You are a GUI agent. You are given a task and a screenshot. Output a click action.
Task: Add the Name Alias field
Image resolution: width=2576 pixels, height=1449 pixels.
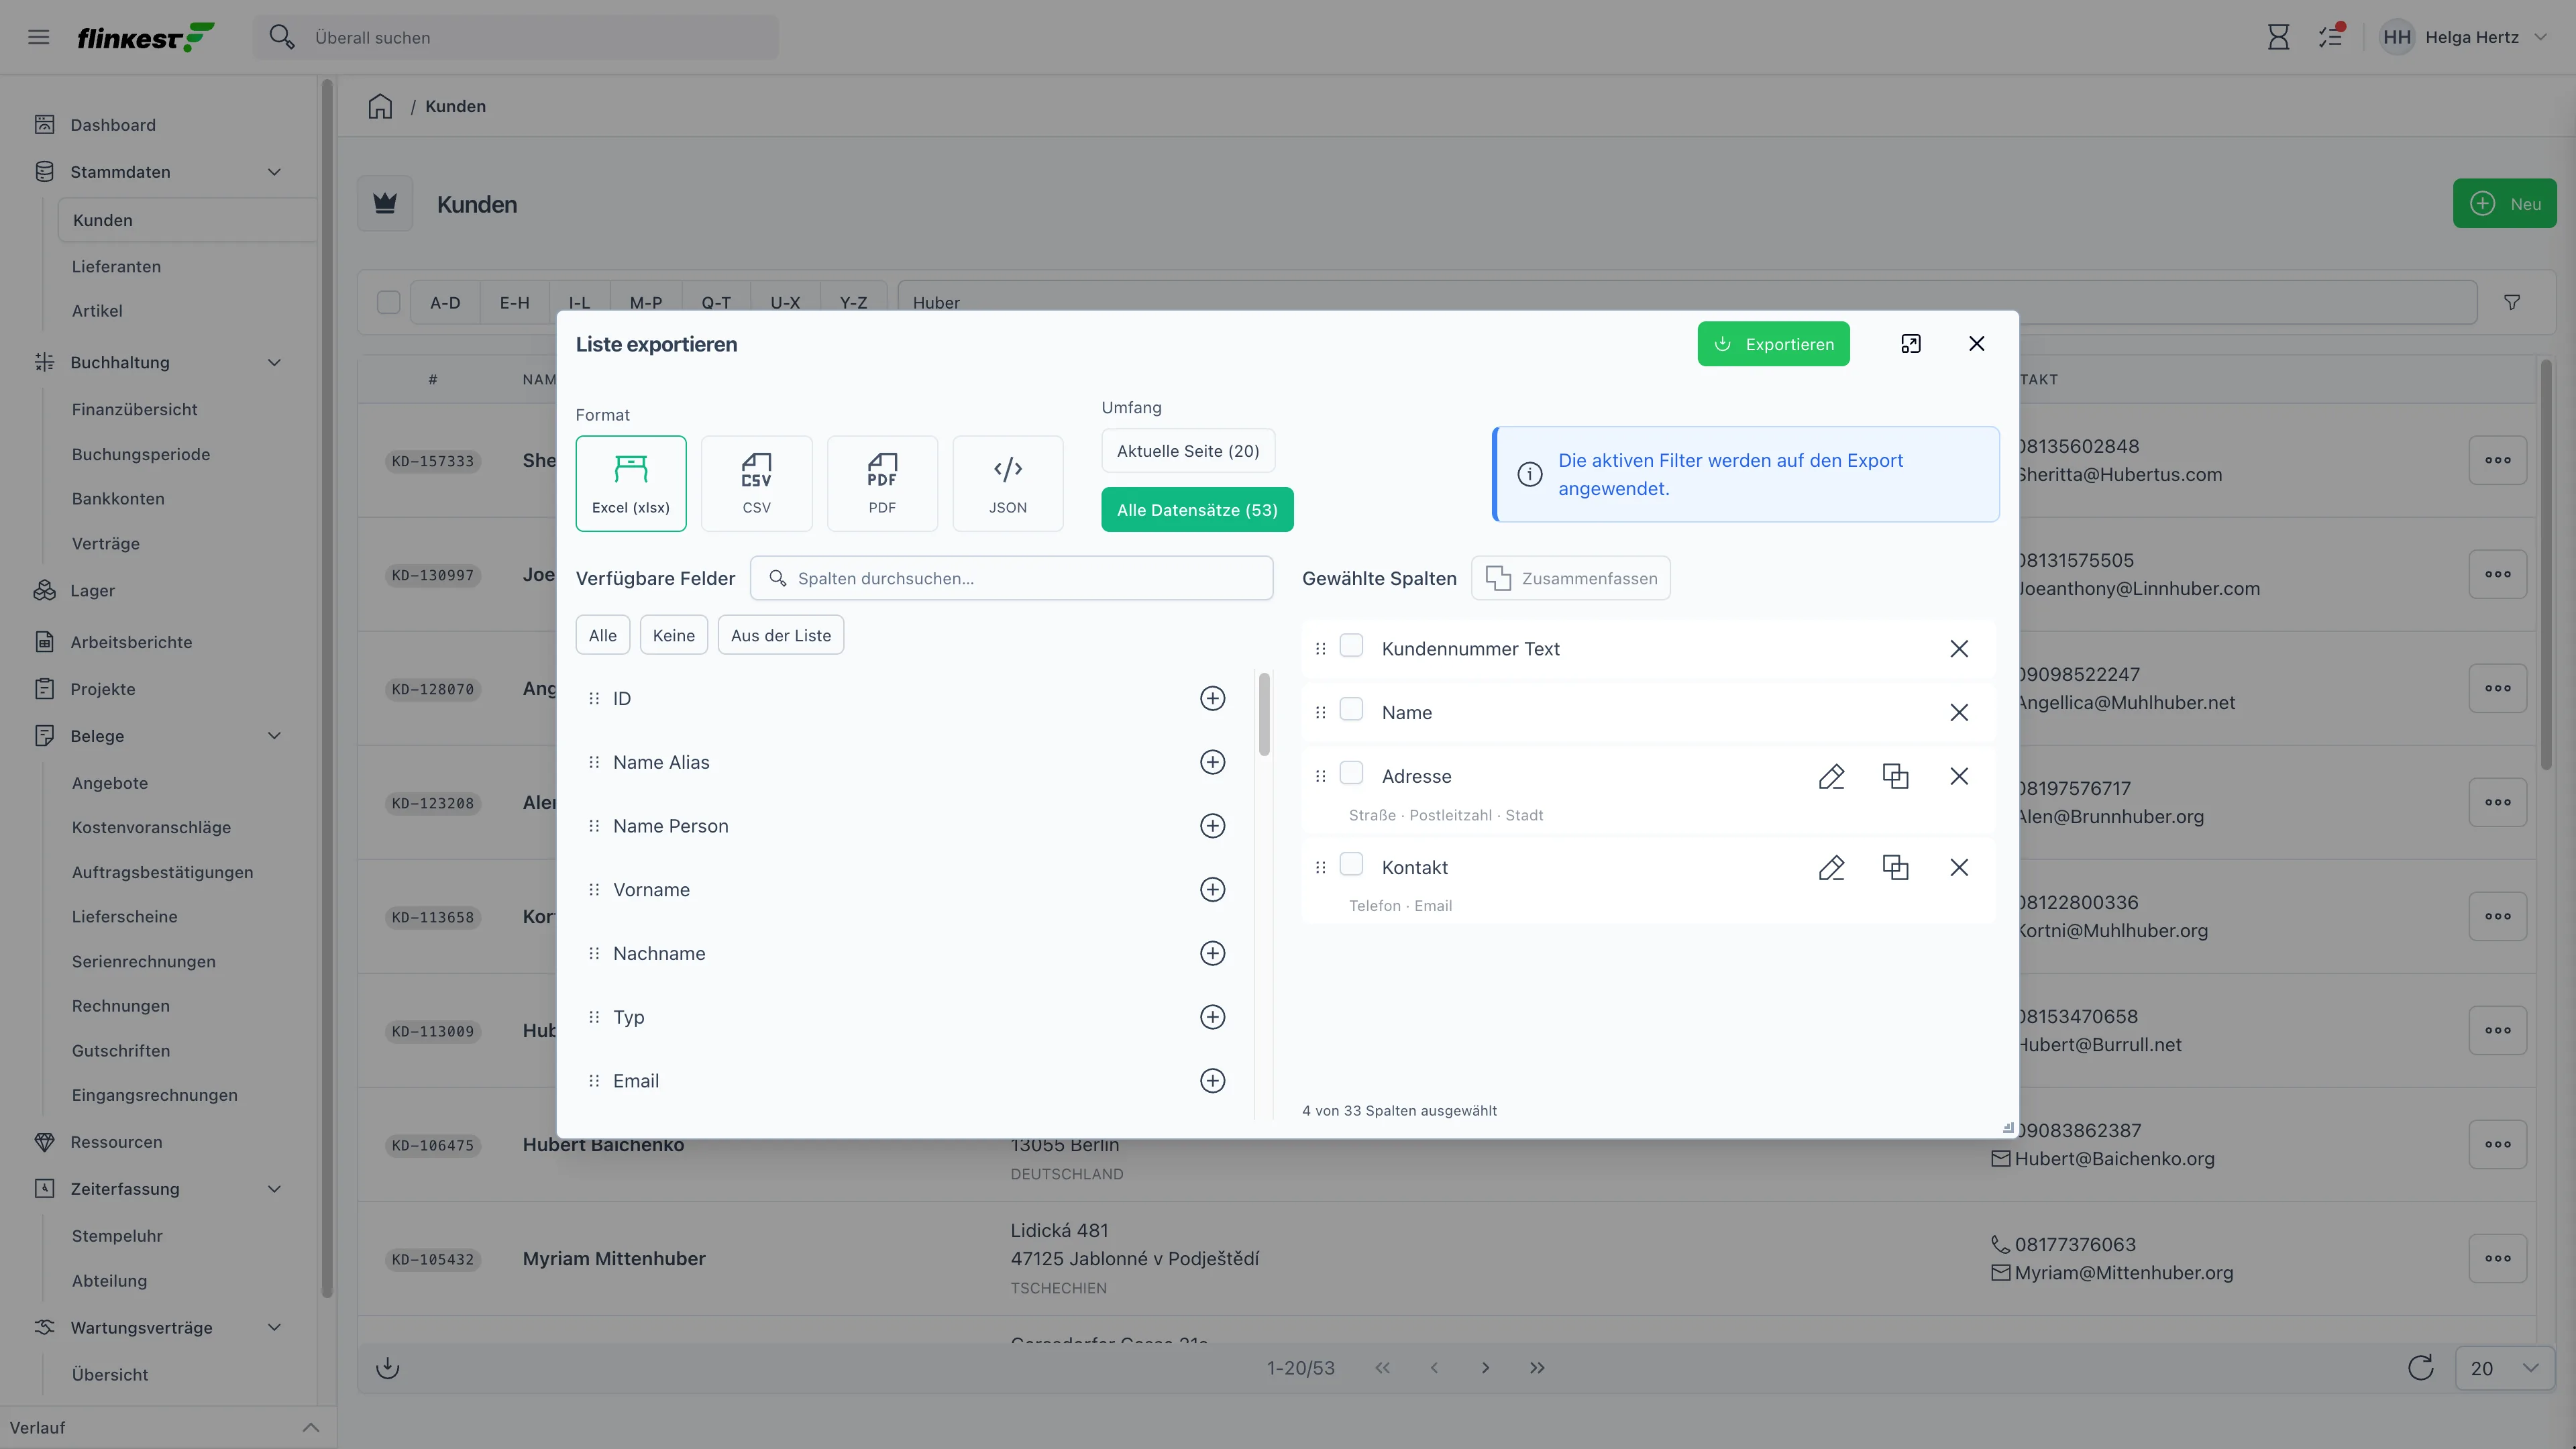tap(1212, 762)
